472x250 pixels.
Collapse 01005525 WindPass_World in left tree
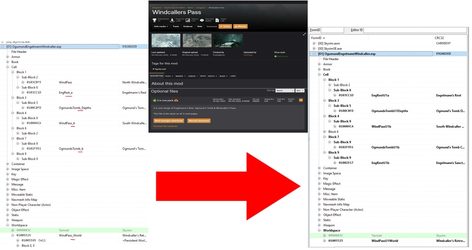click(x=13, y=235)
